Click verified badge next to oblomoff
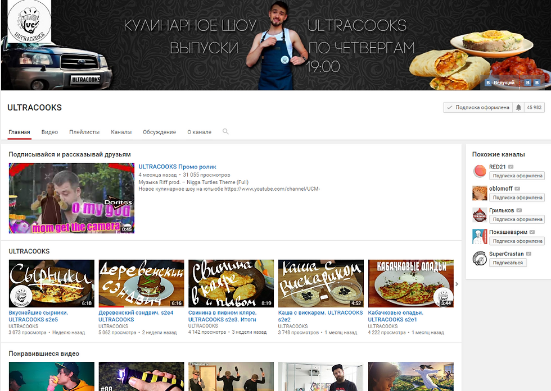 click(x=517, y=188)
